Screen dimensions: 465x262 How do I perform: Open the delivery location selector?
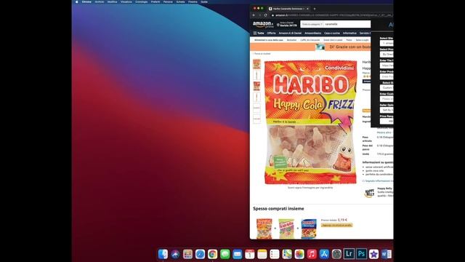point(287,24)
